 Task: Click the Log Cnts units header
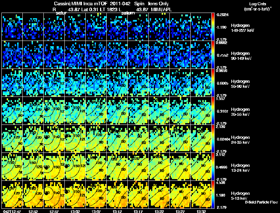click(x=258, y=6)
